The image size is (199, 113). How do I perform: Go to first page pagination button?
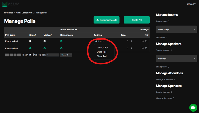[x=7, y=55]
